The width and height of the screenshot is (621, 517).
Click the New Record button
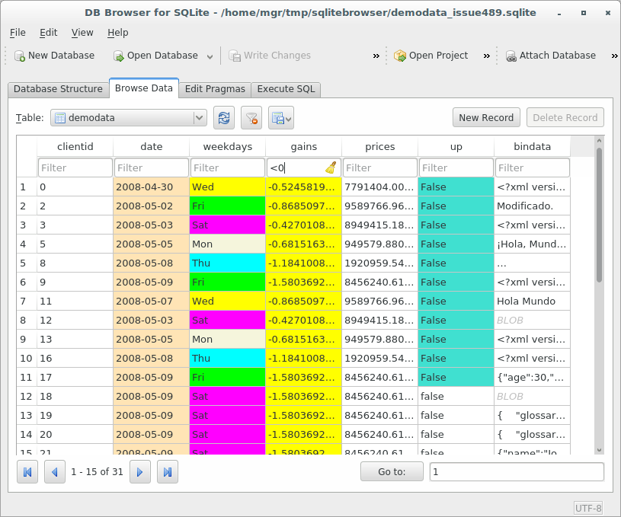(486, 117)
